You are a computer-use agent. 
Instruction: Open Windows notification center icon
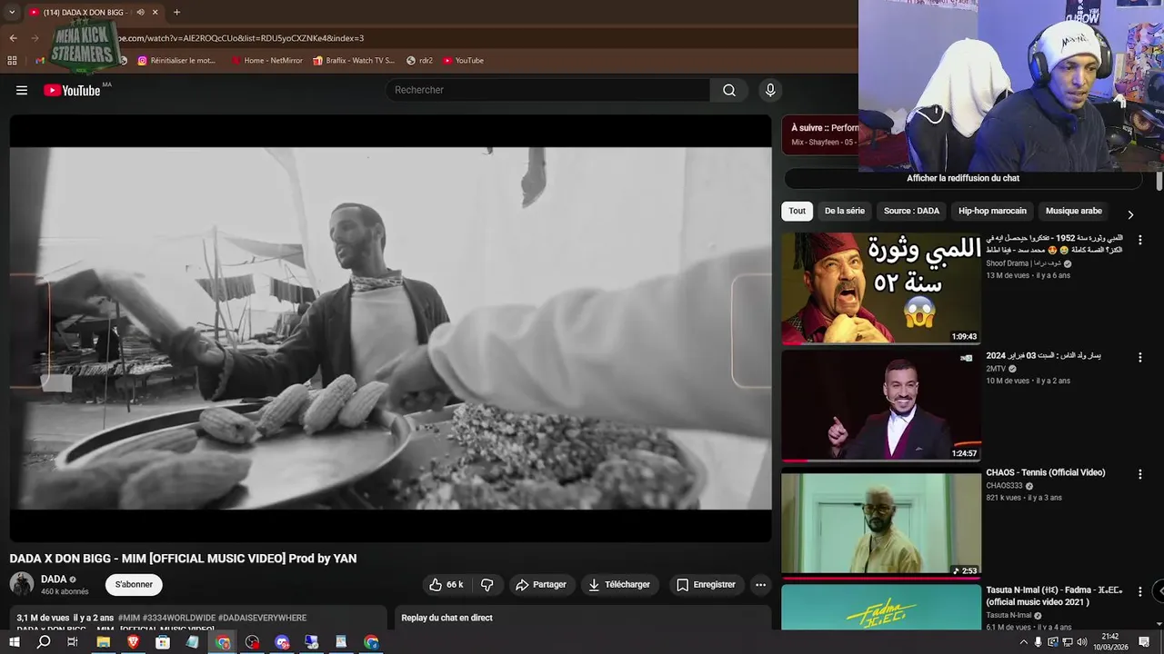[1144, 642]
